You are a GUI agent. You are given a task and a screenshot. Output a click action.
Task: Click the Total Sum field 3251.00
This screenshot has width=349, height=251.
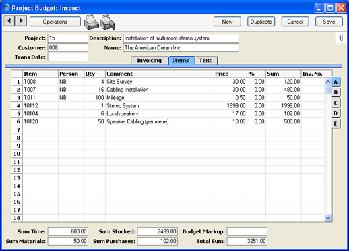[247, 241]
